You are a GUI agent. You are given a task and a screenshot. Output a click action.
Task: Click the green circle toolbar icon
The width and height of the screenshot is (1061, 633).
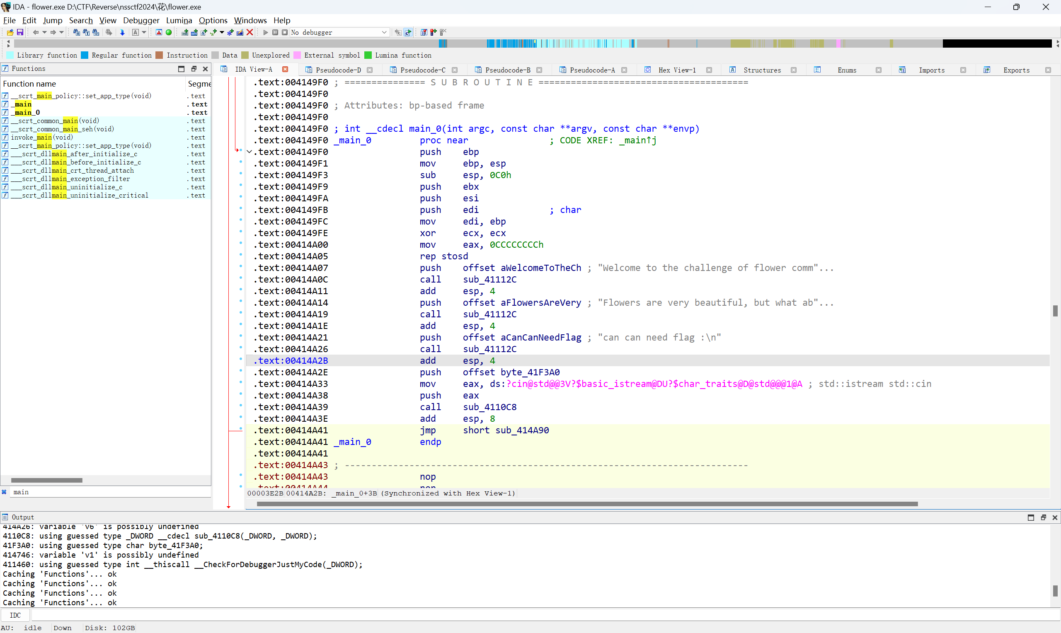[x=169, y=32]
